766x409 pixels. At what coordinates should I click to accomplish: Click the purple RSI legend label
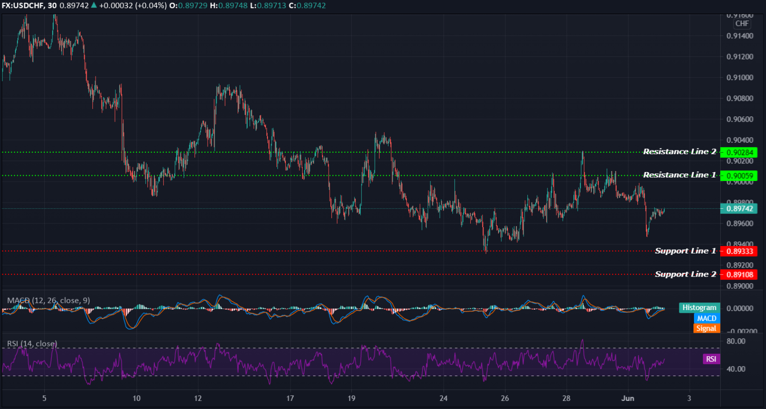pyautogui.click(x=711, y=359)
